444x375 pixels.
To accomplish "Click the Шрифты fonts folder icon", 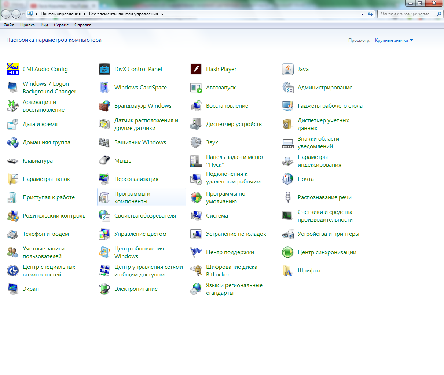I will [288, 271].
